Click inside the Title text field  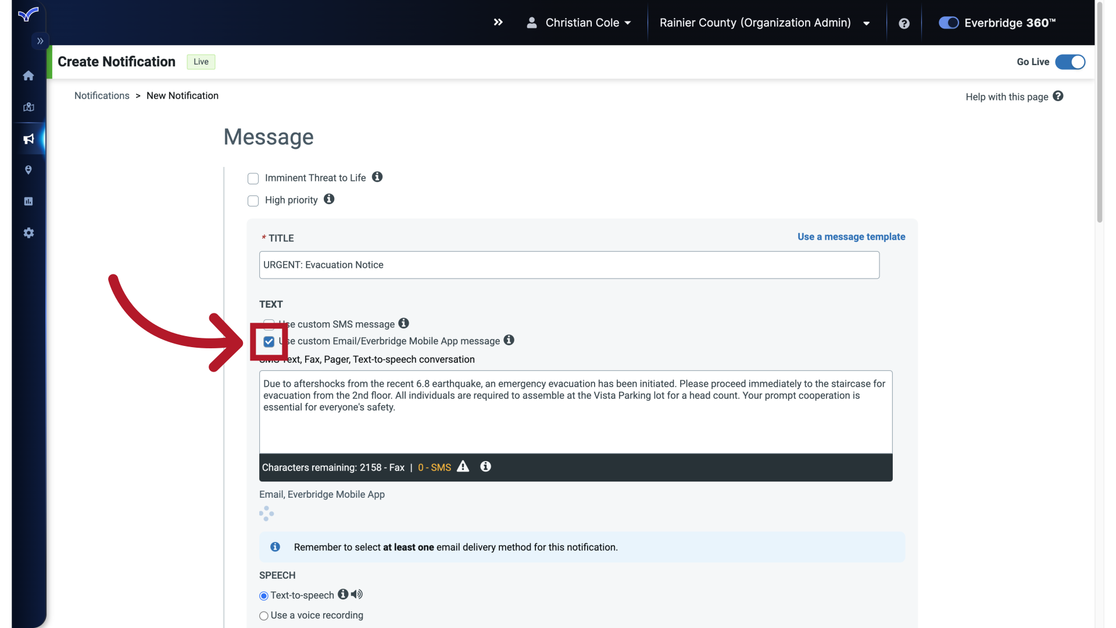(568, 265)
